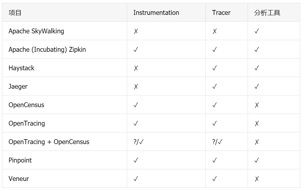Select the OpenTracing + OpenCensus cell

tap(49, 142)
